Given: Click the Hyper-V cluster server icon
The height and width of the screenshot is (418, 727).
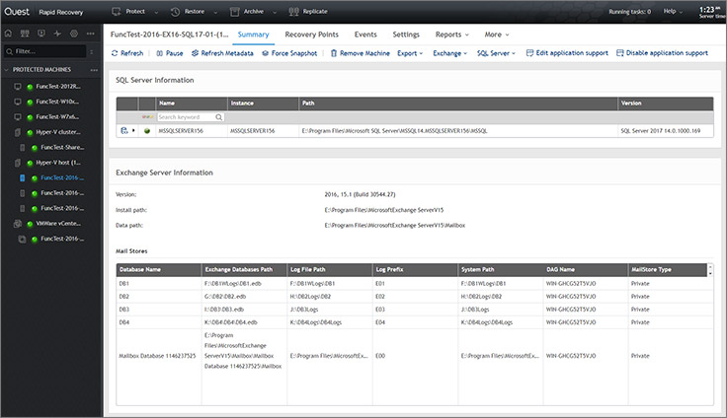Looking at the screenshot, I should (x=18, y=132).
